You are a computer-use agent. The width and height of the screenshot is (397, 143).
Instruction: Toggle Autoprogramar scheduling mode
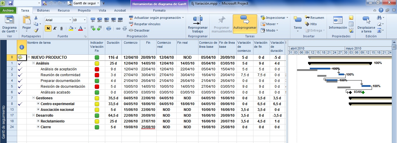pos(245,24)
